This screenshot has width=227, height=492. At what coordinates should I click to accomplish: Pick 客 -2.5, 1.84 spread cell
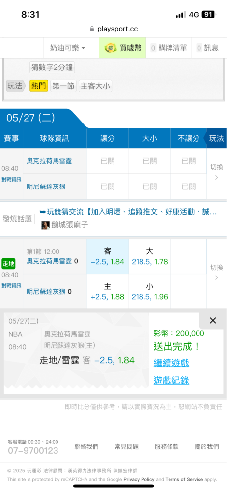(x=108, y=256)
